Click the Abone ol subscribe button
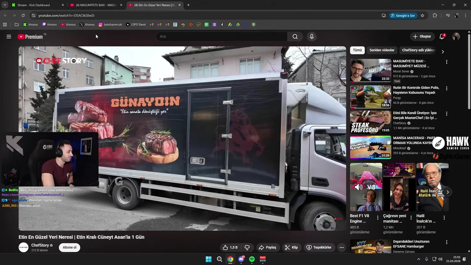This screenshot has height=265, width=471. 70,247
